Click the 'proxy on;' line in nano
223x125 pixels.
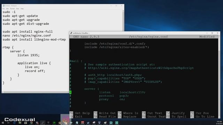coord(112,99)
